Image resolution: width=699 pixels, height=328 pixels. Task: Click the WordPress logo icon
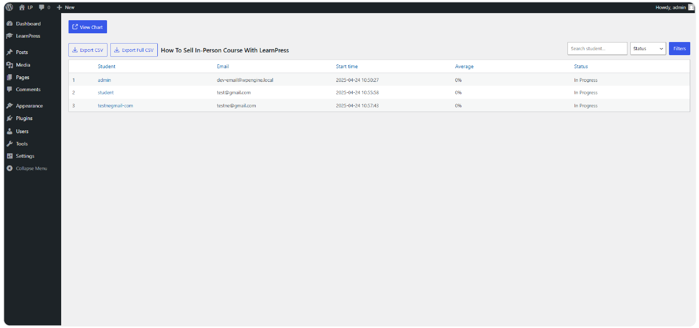(x=9, y=7)
